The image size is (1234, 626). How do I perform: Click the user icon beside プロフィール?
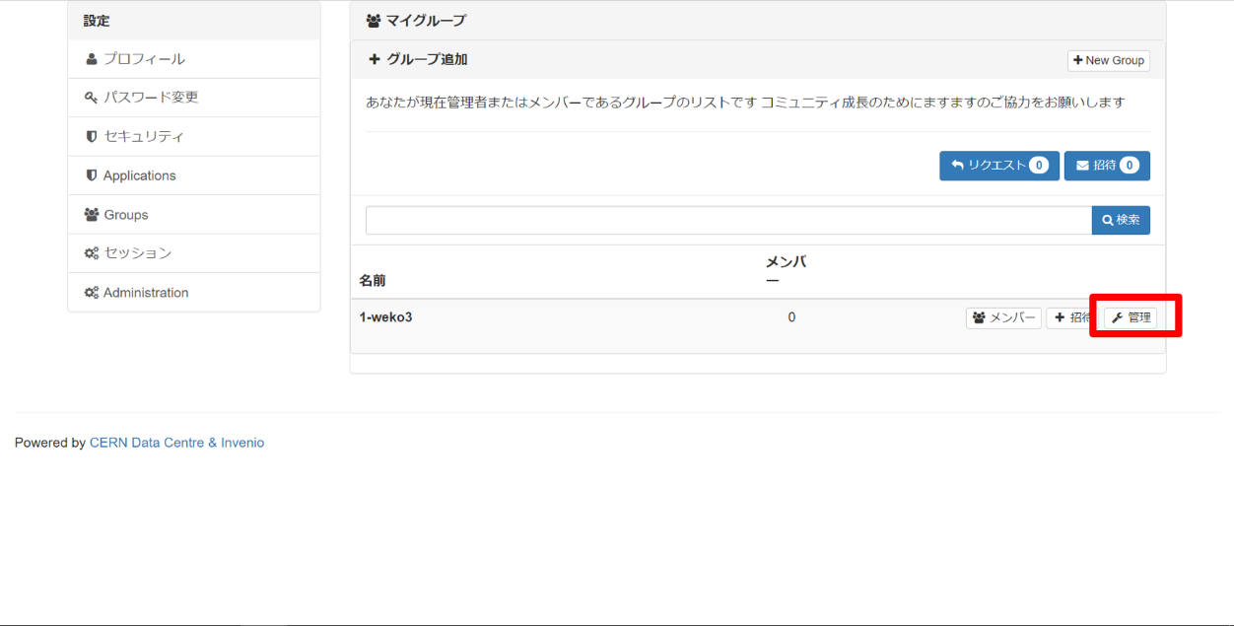pos(92,59)
